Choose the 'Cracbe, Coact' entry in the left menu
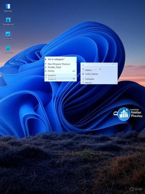 click(54, 67)
